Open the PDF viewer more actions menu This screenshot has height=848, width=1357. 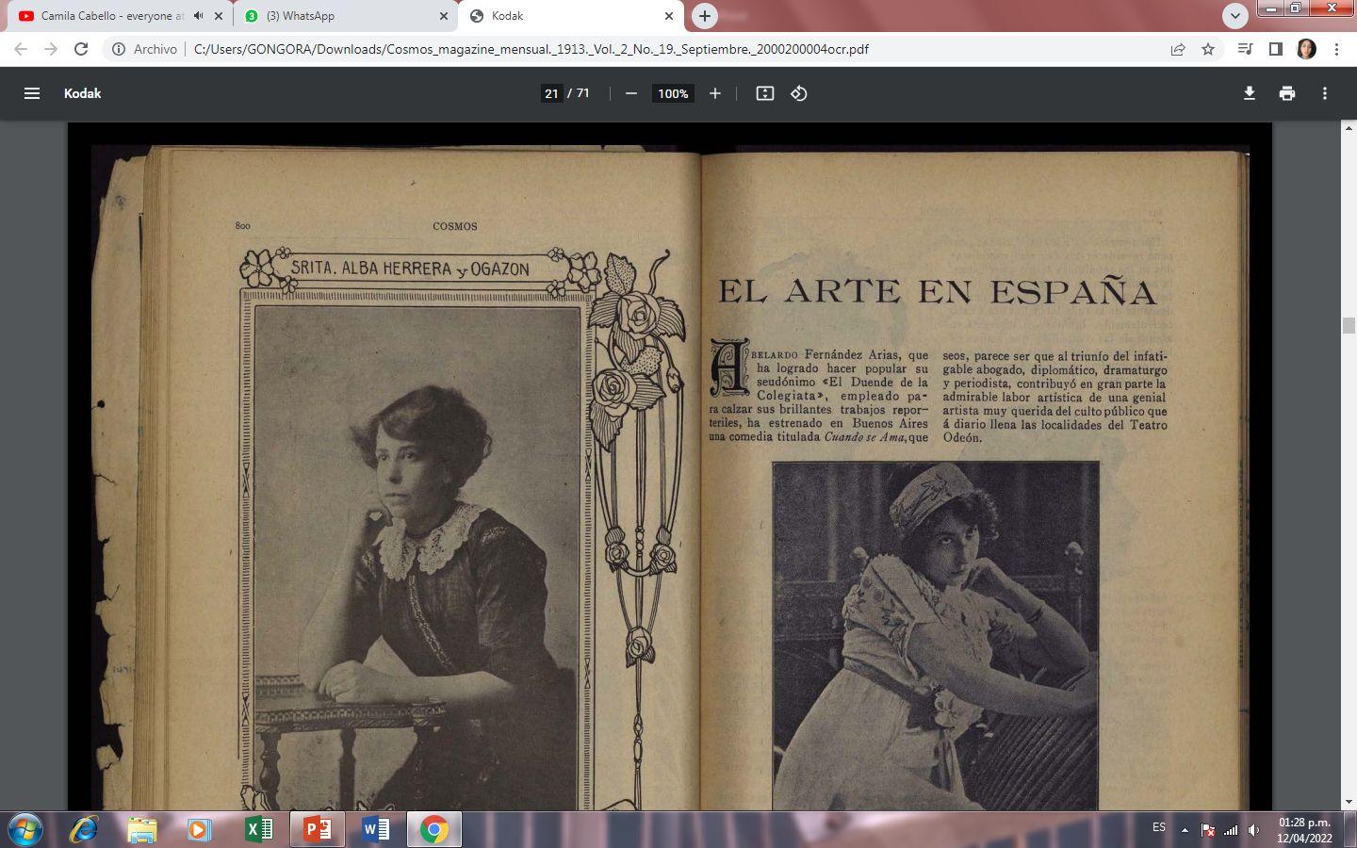click(1325, 93)
